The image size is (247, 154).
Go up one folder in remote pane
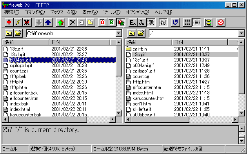click(132, 33)
